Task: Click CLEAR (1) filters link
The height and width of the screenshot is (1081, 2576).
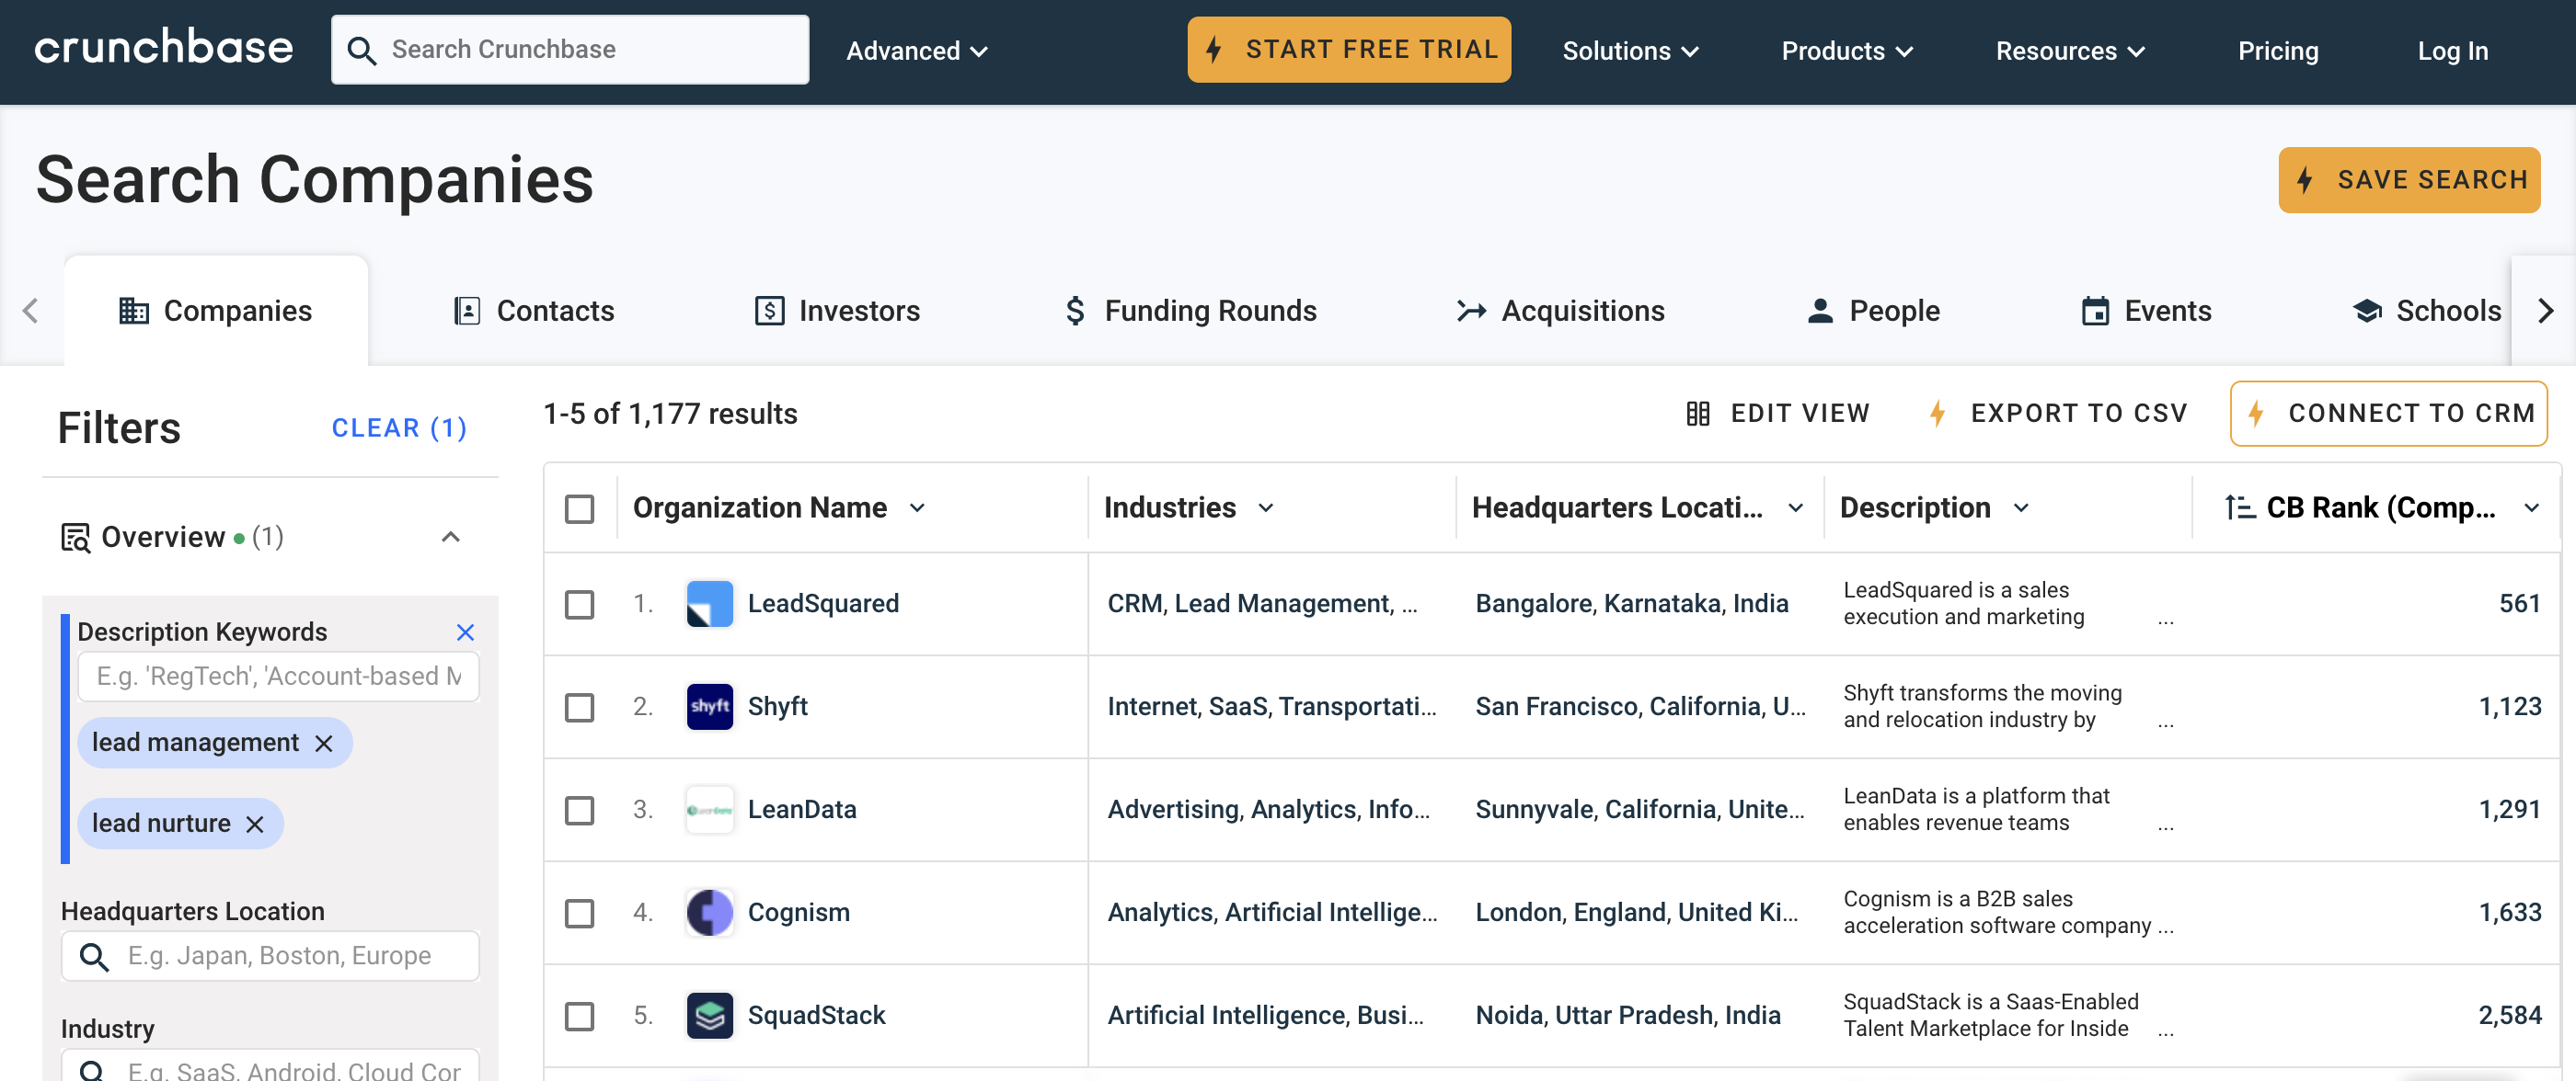Action: (x=400, y=428)
